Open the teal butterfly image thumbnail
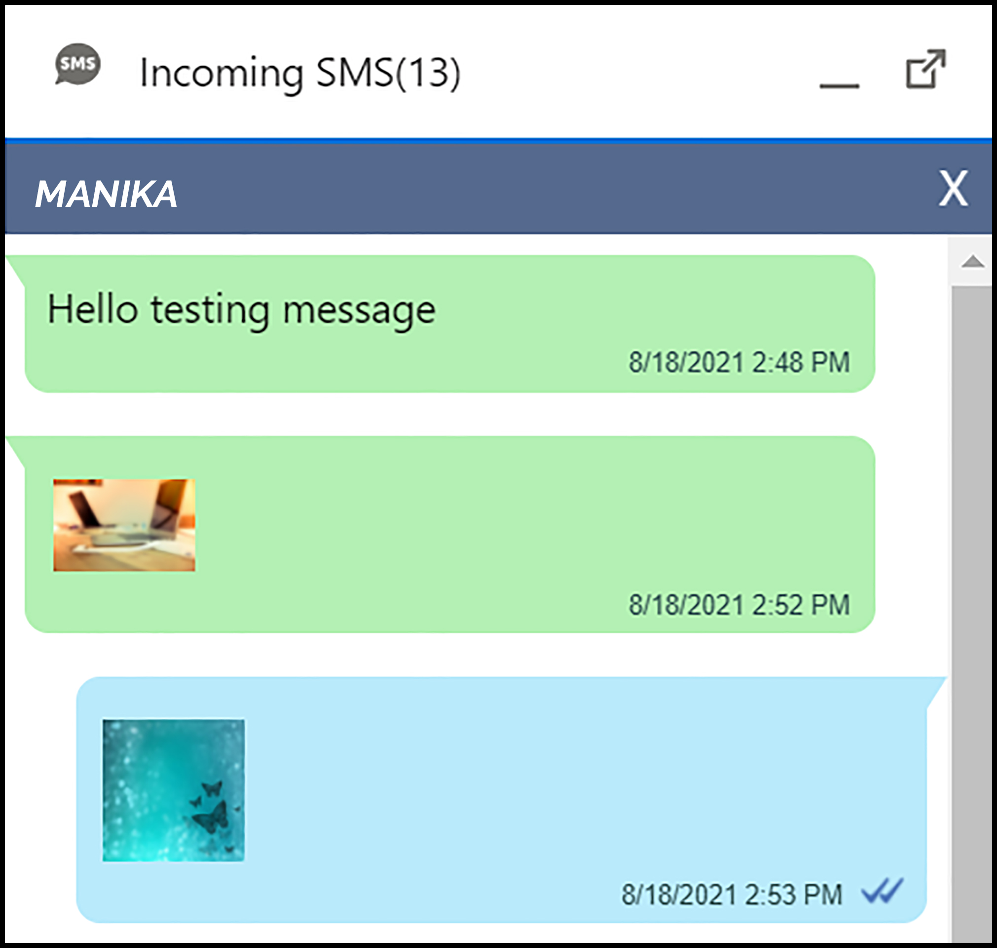This screenshot has height=948, width=997. pyautogui.click(x=173, y=791)
